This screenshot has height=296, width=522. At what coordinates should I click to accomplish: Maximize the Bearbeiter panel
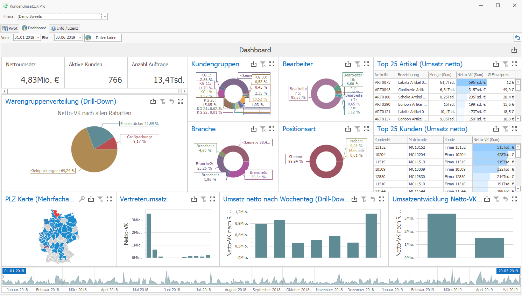366,64
